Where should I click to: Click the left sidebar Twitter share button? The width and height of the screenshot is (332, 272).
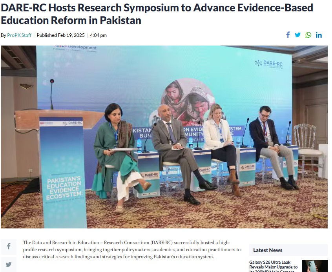9,265
